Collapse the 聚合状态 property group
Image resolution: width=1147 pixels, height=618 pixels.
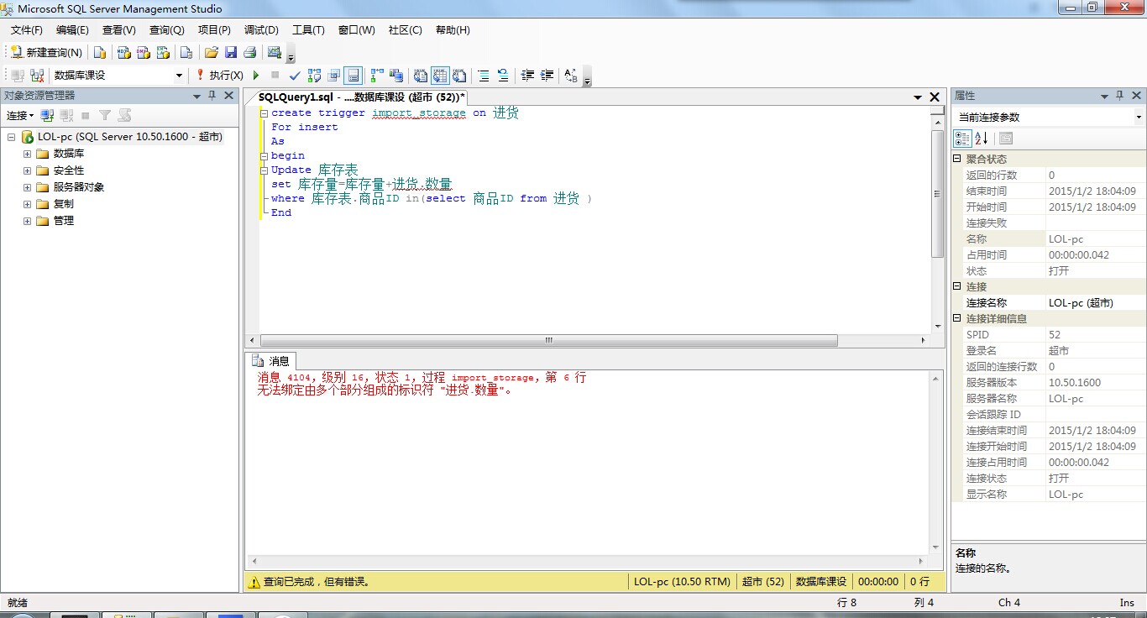point(957,159)
